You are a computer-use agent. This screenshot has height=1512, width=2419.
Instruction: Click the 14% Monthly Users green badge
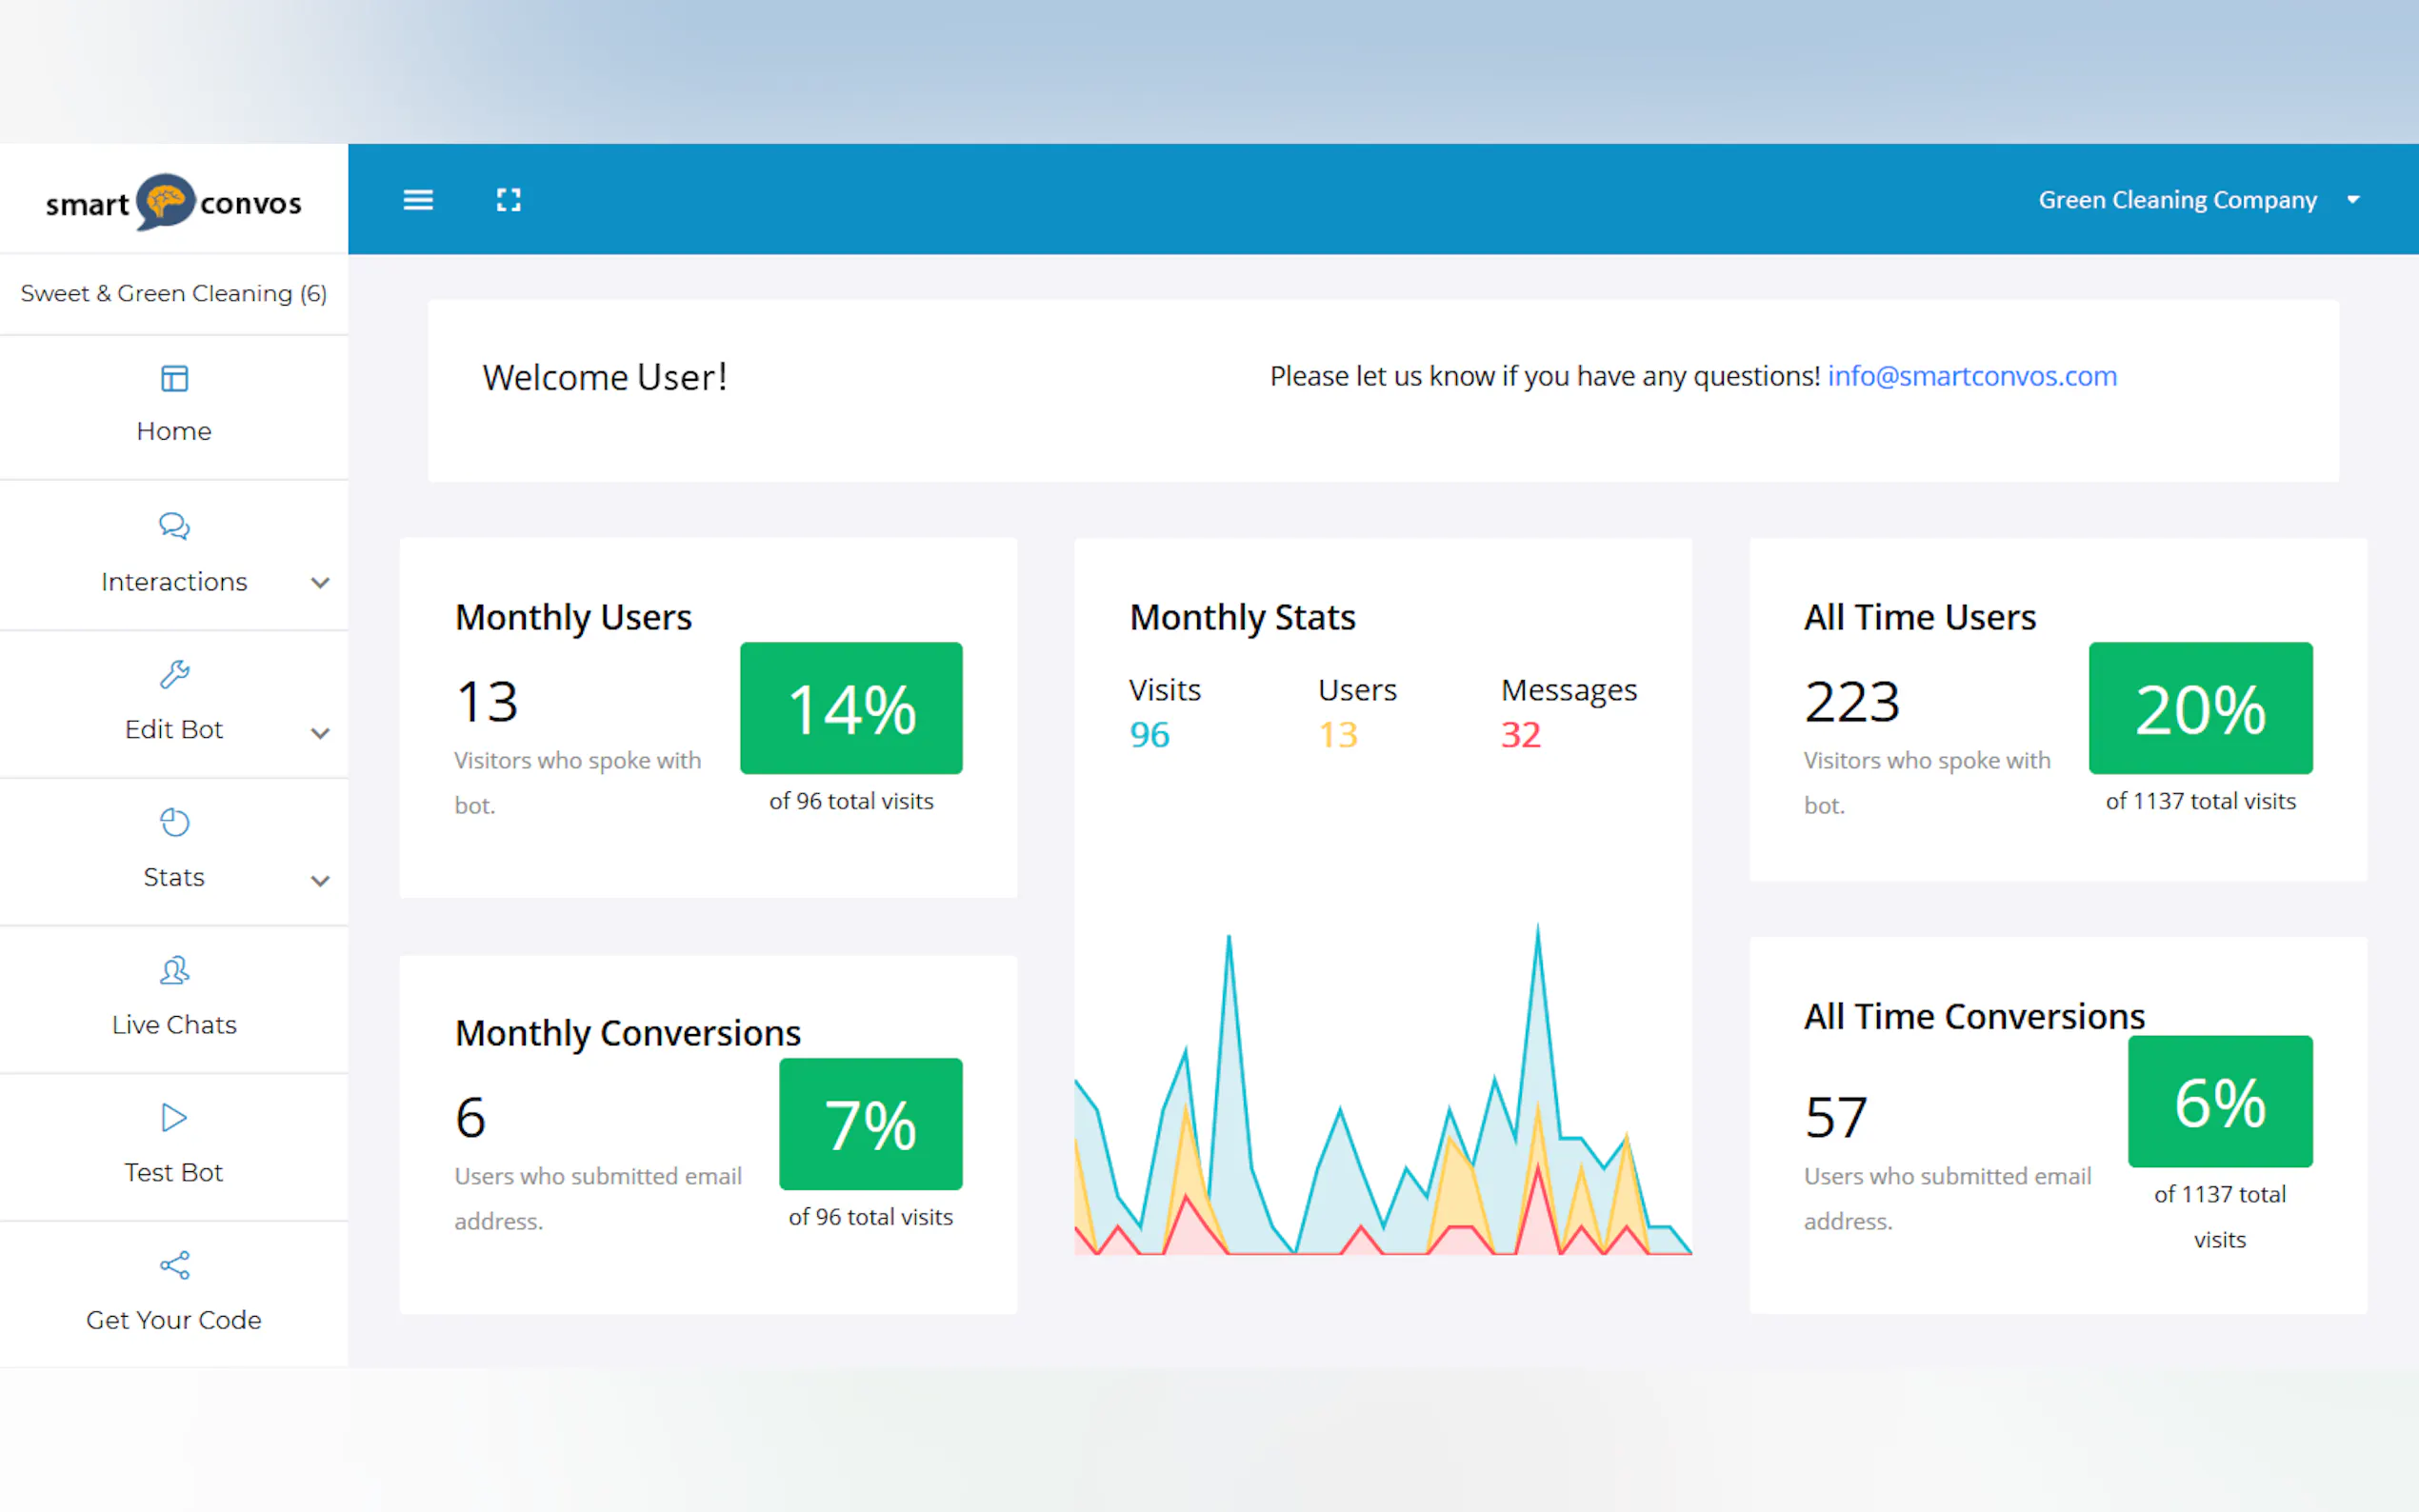[x=851, y=708]
